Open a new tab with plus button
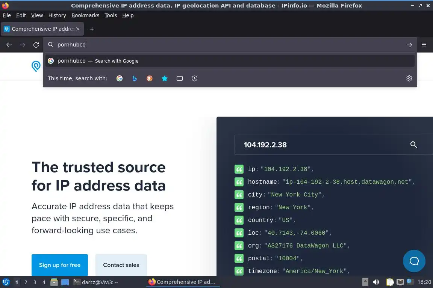 click(92, 29)
